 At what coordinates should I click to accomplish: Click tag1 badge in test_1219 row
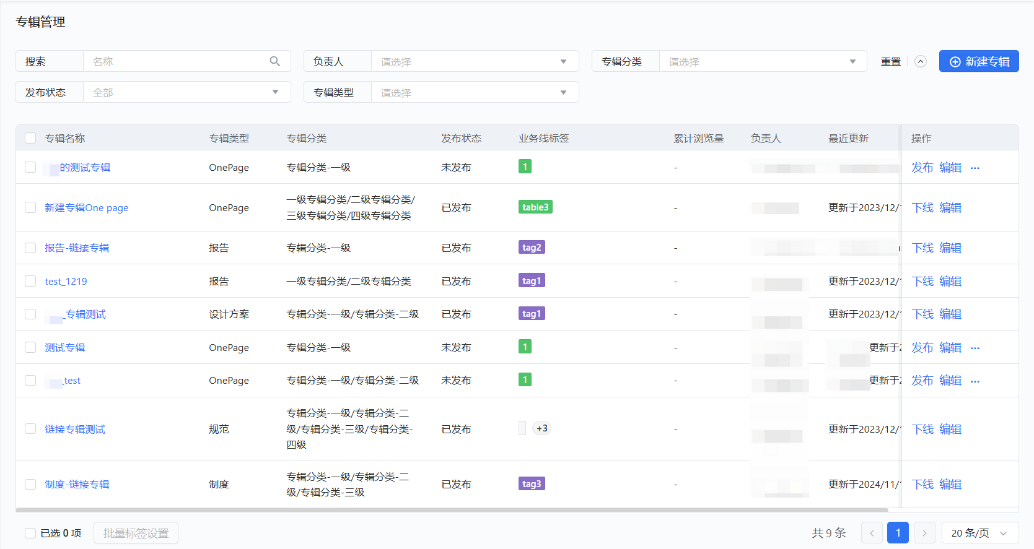coord(532,281)
